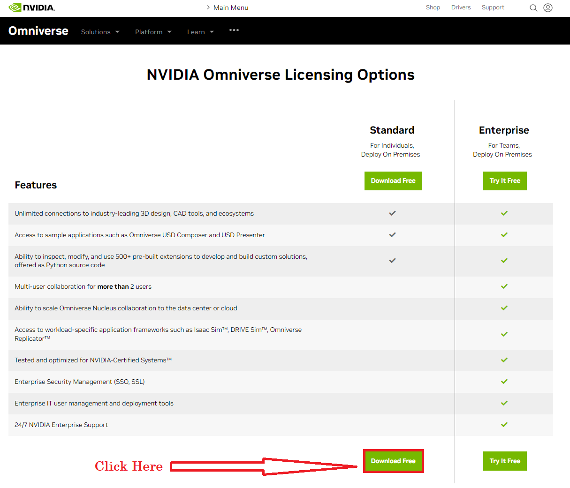Click Standard checkmark for Unlimited connections row
Image resolution: width=570 pixels, height=488 pixels.
(392, 213)
